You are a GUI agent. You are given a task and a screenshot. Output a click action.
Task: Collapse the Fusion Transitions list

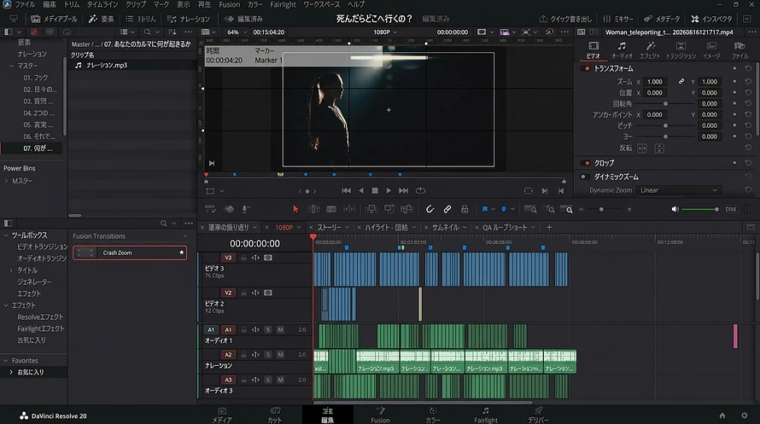185,236
